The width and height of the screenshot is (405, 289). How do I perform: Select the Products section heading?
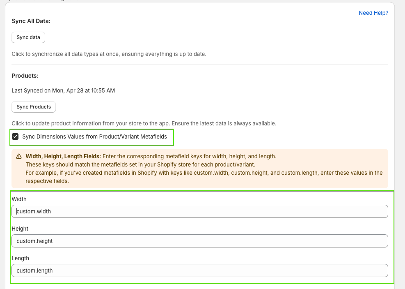tap(25, 76)
